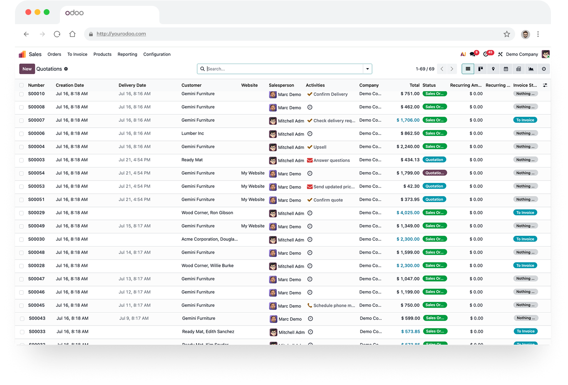Go to the next page of records
Image resolution: width=568 pixels, height=385 pixels.
[x=452, y=69]
